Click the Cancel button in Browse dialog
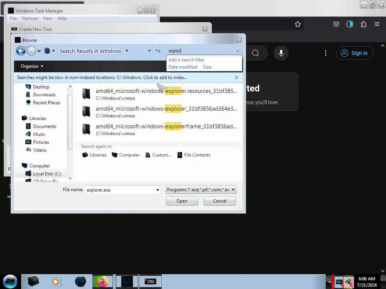This screenshot has height=289, width=386. coord(220,201)
